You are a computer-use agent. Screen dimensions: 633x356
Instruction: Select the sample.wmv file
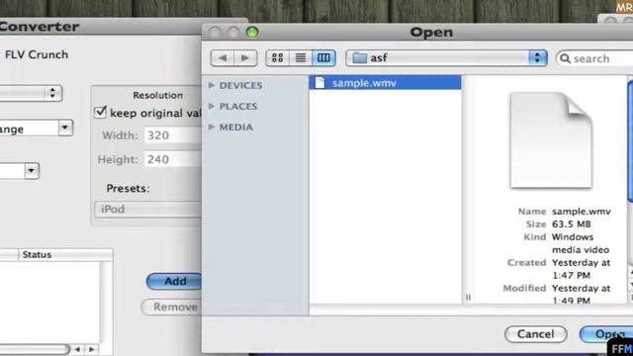(385, 83)
